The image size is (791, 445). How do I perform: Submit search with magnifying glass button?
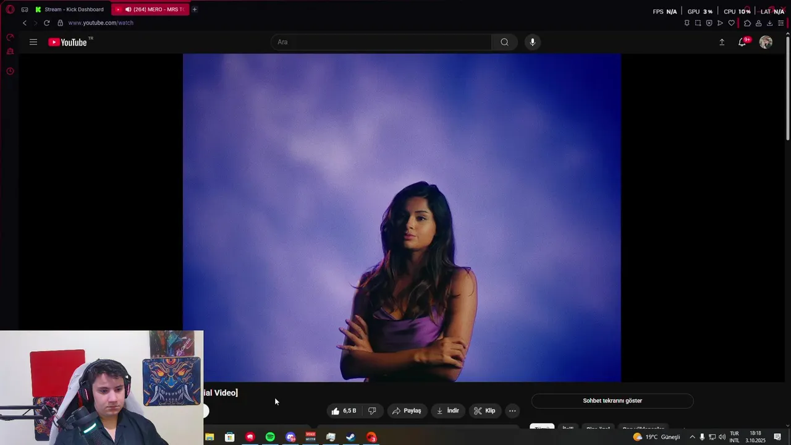point(505,42)
